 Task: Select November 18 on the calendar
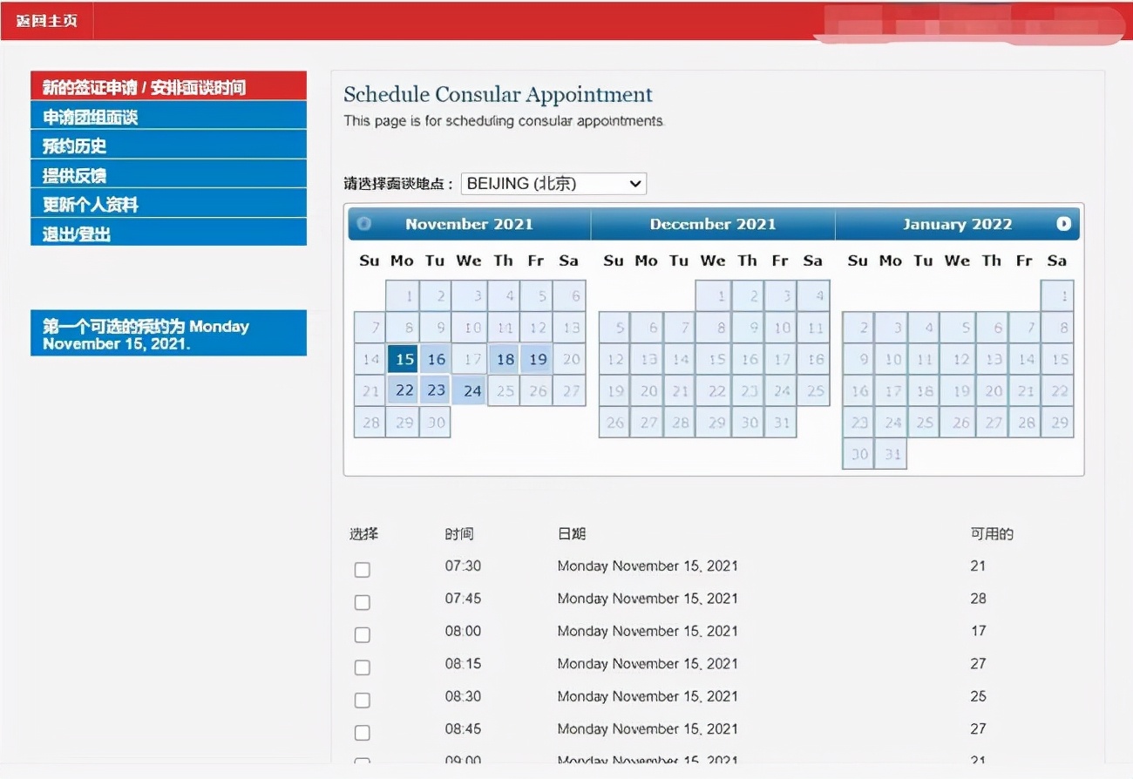click(504, 359)
